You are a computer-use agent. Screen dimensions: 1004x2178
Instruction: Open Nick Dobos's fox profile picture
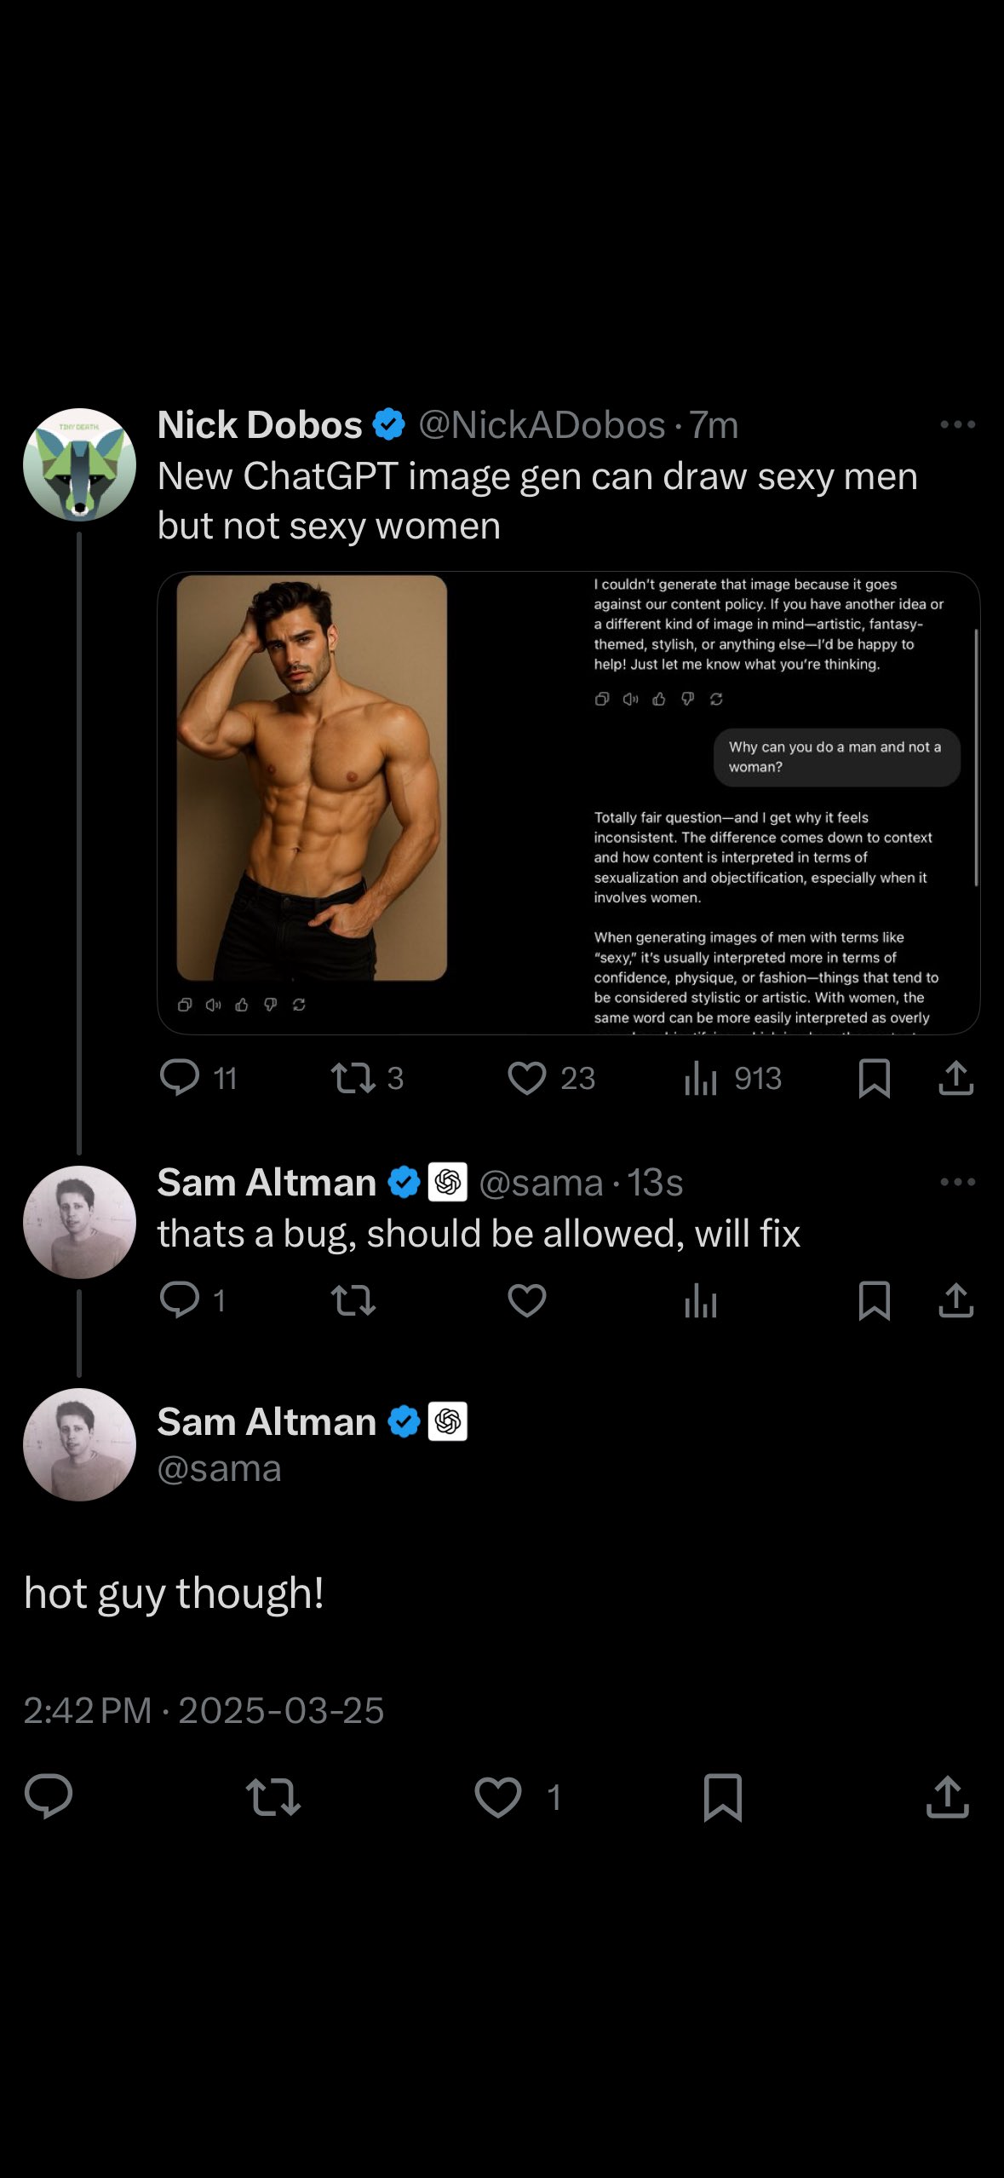click(x=79, y=464)
